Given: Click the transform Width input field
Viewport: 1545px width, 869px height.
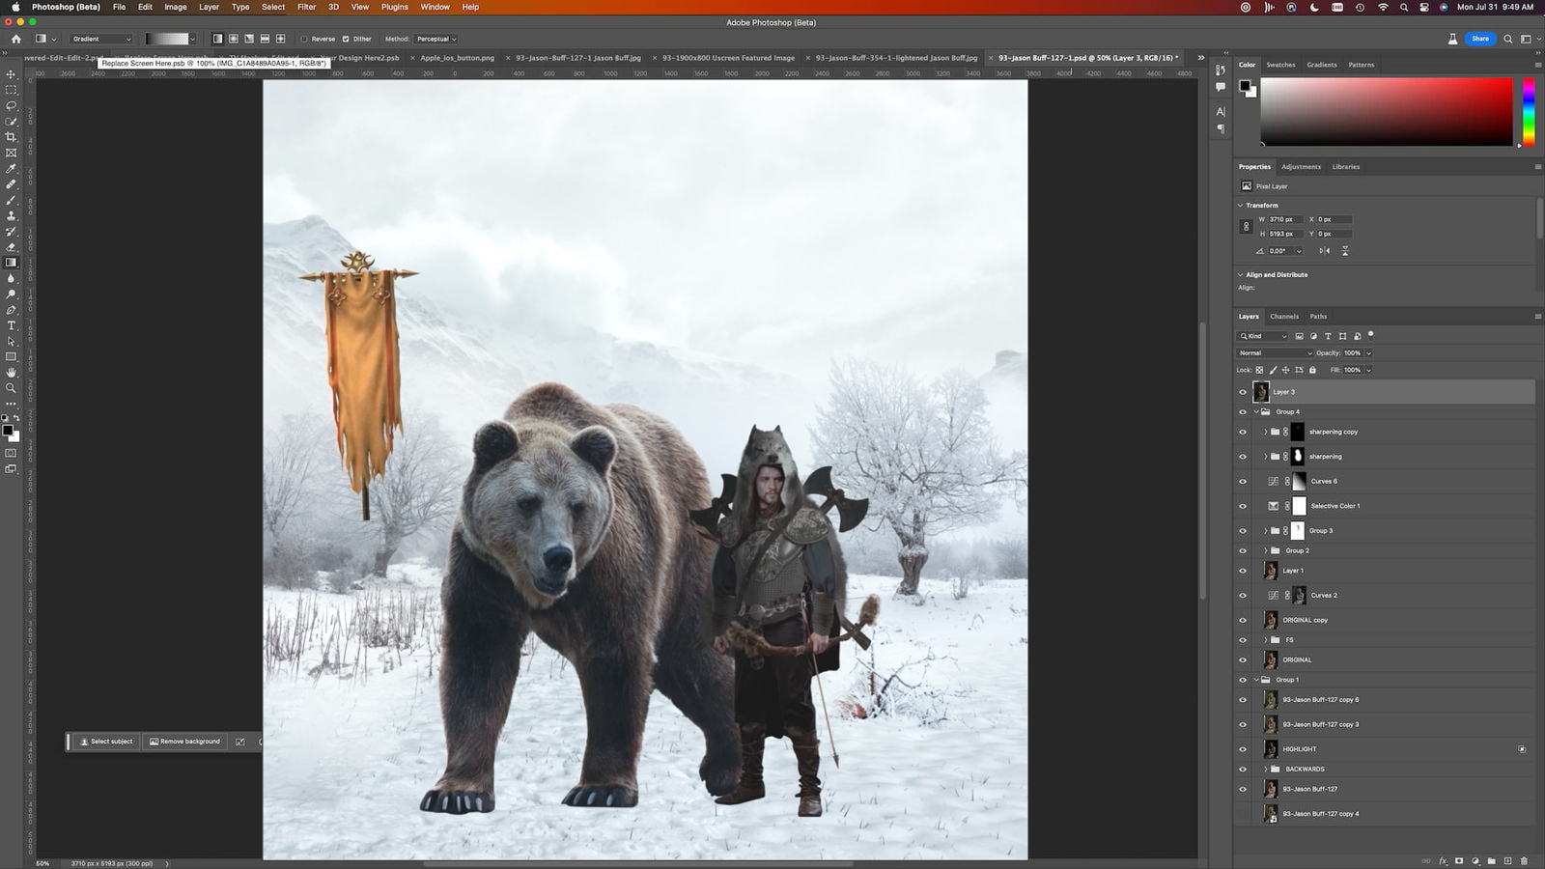Looking at the screenshot, I should [x=1285, y=219].
